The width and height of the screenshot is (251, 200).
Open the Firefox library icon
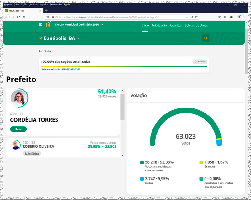220,17
